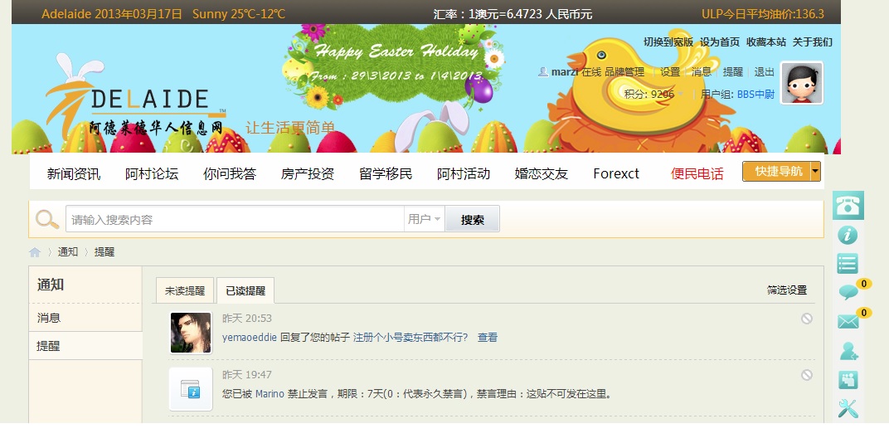Open the wrench tools icon

coord(848,409)
